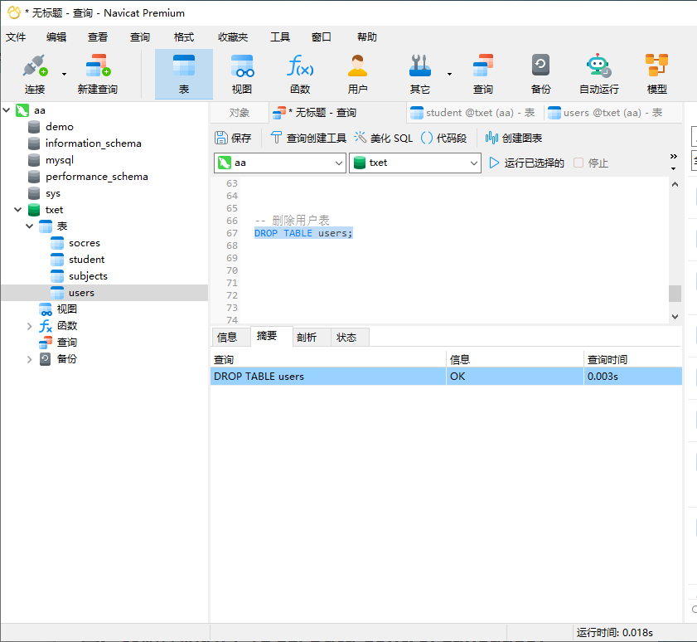The height and width of the screenshot is (642, 697).
Task: Open the Connection (连接) tool
Action: coord(35,75)
